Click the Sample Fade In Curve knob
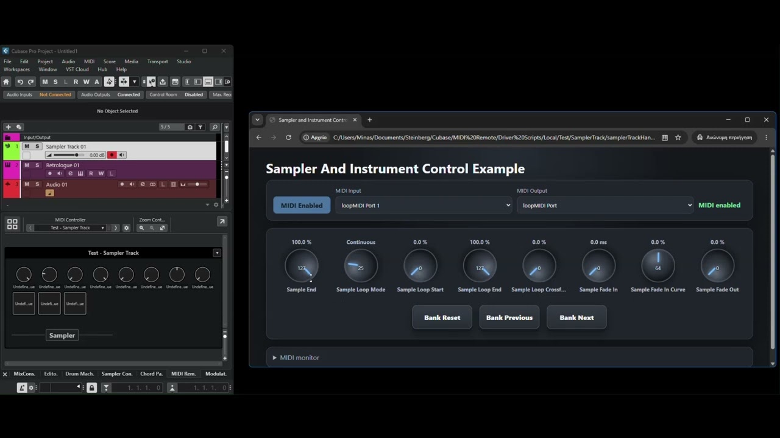The width and height of the screenshot is (780, 438). pos(658,266)
